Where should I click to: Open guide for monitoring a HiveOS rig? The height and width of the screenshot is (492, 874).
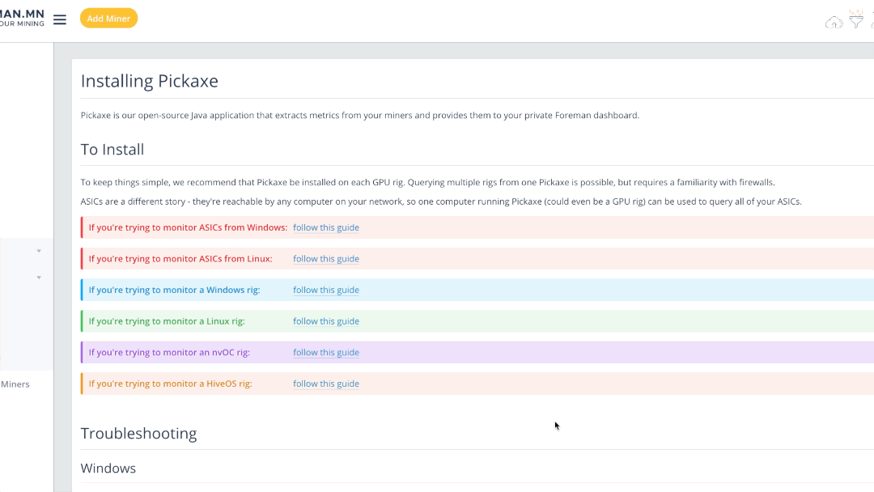pos(326,384)
